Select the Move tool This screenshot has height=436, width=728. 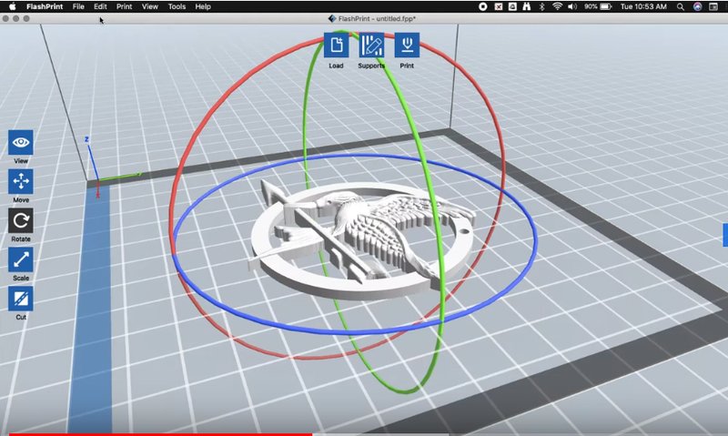(21, 181)
